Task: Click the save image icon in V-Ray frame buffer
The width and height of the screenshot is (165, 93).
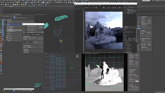Action: tap(104, 7)
